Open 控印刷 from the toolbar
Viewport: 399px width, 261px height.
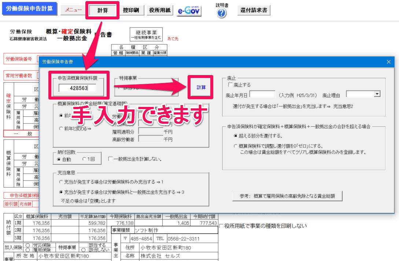tap(131, 10)
